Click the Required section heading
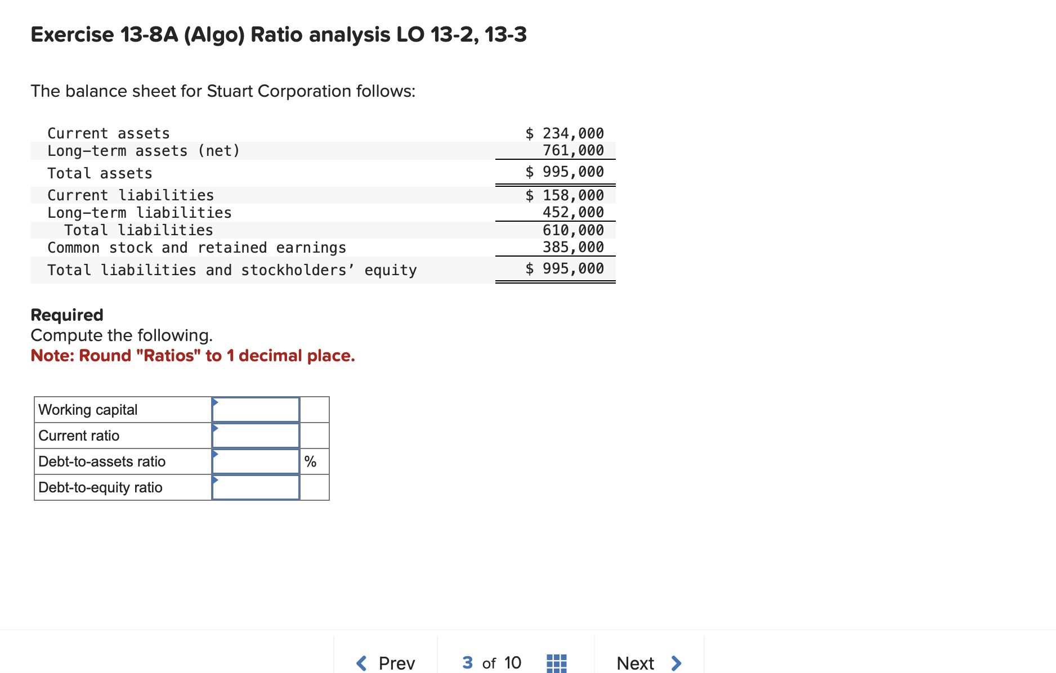The width and height of the screenshot is (1056, 673). pos(66,315)
